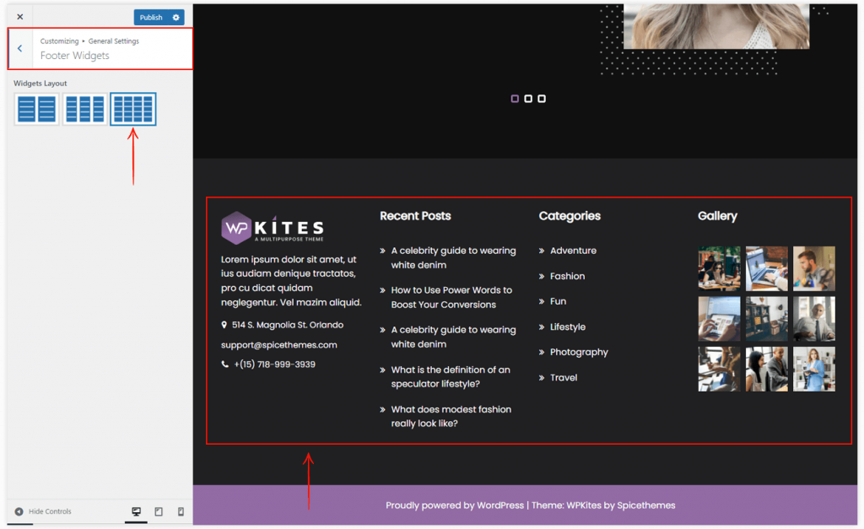Image resolution: width=864 pixels, height=529 pixels.
Task: Click Hide Controls at the bottom
Action: point(43,511)
